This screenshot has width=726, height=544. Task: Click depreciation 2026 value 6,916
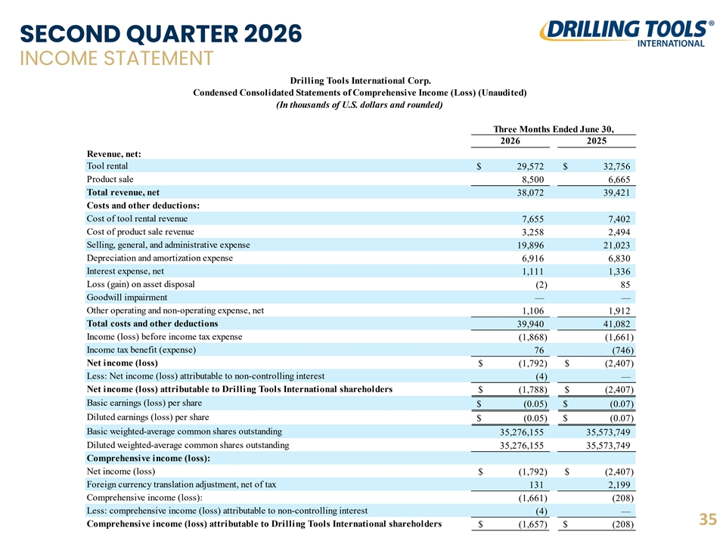[x=533, y=258]
